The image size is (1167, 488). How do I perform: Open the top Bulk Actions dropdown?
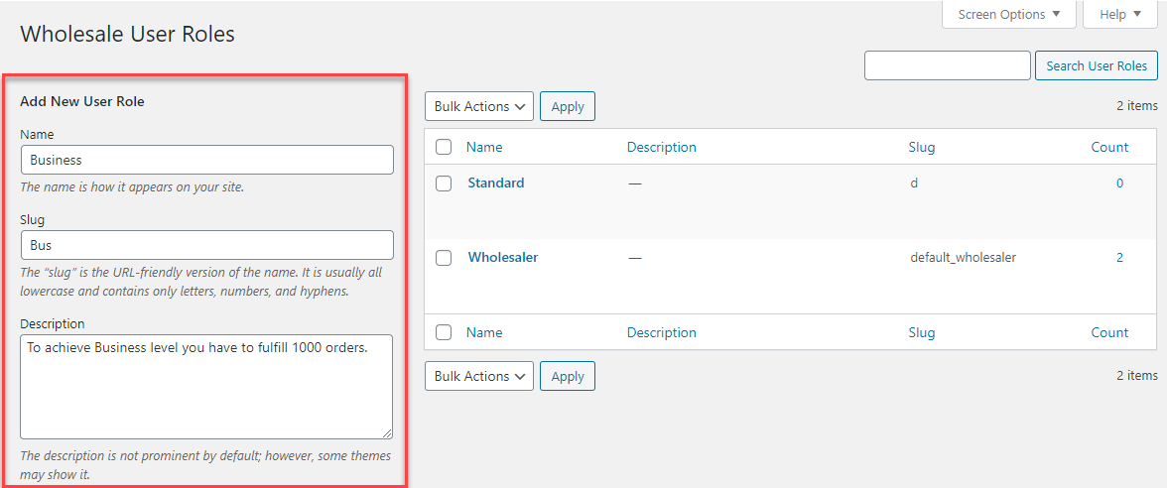[x=479, y=106]
